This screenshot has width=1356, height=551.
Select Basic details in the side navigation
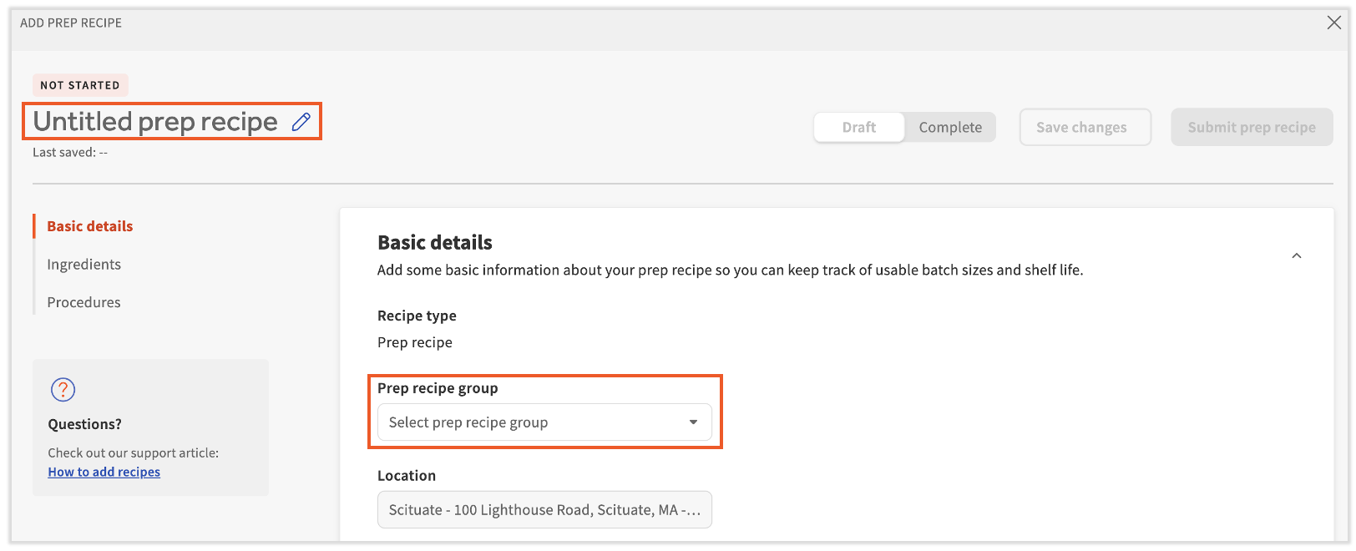point(90,226)
